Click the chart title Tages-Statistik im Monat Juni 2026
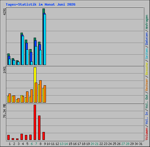 tap(40, 4)
